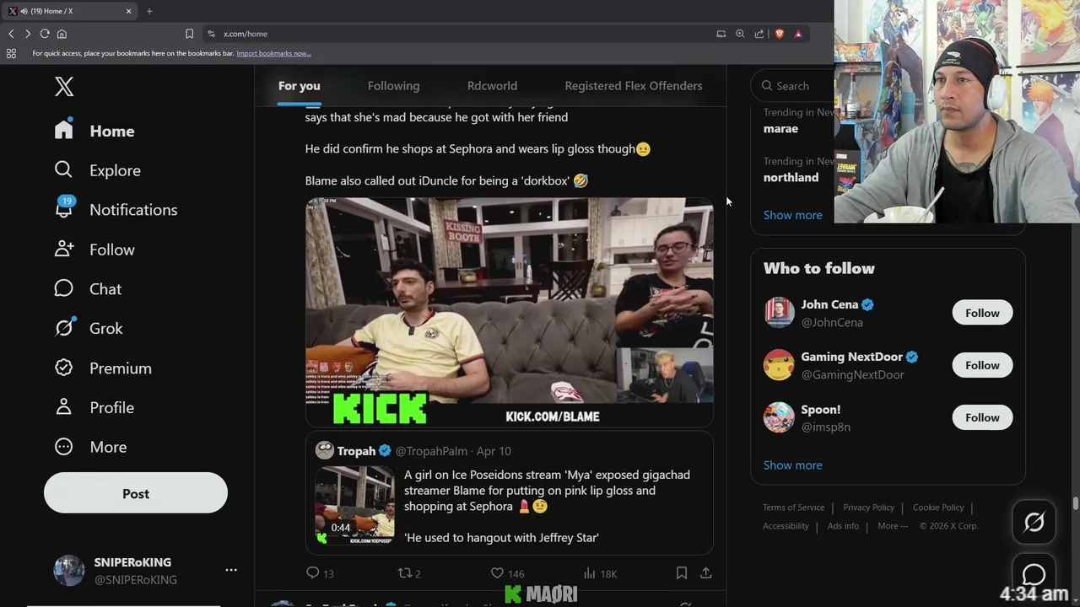Bookmark the post
The width and height of the screenshot is (1080, 607).
coord(681,573)
